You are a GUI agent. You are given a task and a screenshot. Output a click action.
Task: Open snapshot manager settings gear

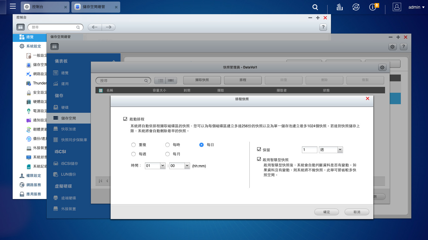pyautogui.click(x=382, y=67)
